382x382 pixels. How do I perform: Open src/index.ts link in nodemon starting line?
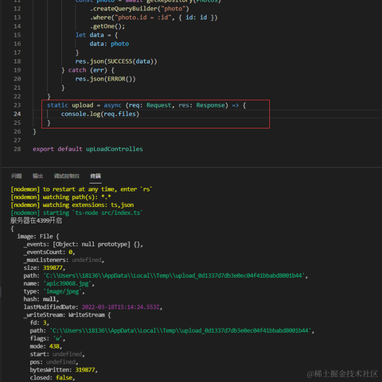(121, 212)
